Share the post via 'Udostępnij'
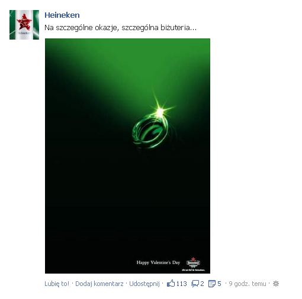 click(x=144, y=284)
